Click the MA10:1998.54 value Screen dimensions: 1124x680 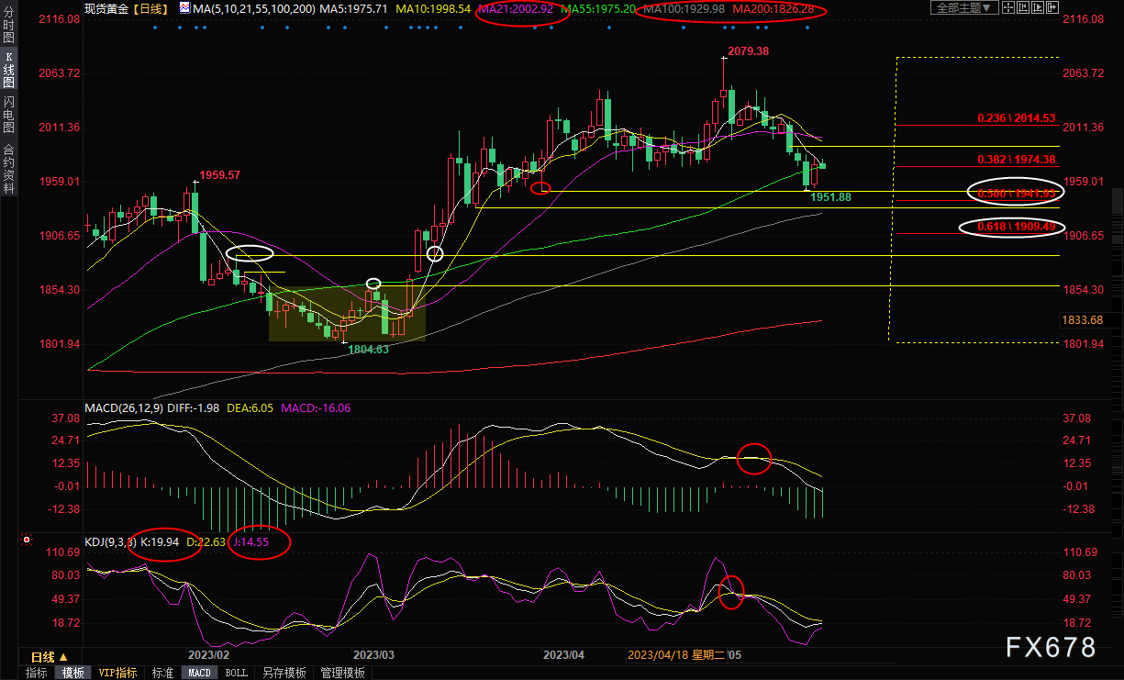(x=432, y=8)
